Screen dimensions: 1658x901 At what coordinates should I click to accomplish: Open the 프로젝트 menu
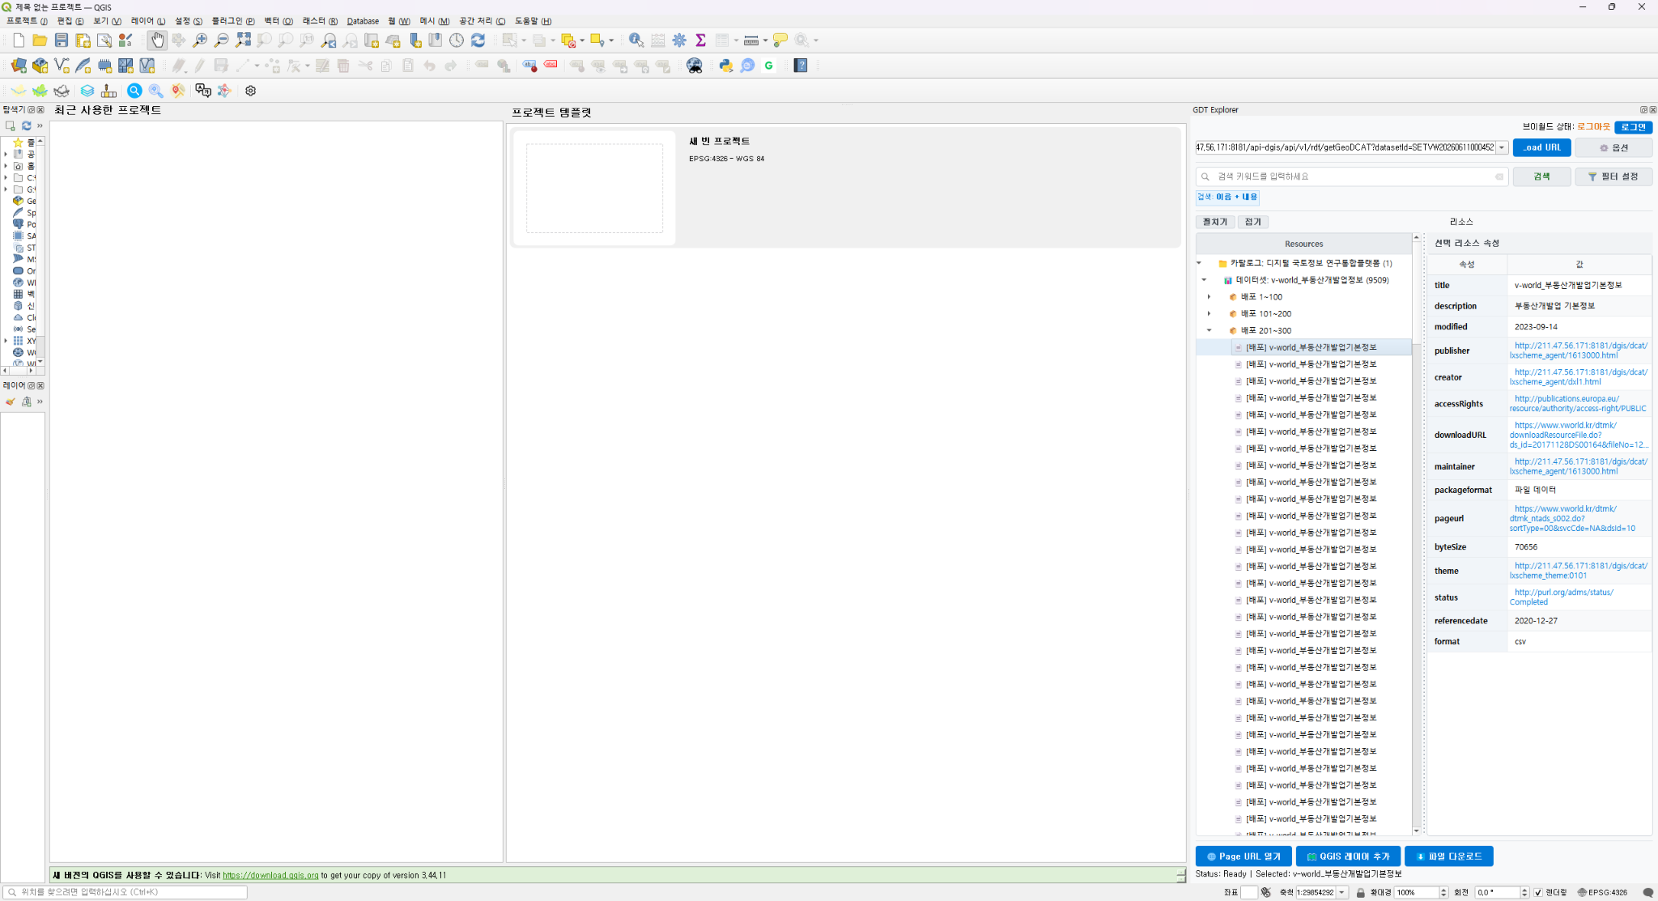(x=27, y=21)
